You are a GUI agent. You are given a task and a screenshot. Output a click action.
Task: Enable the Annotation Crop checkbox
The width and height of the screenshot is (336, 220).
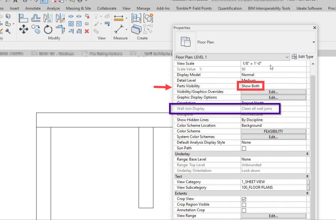point(244,210)
